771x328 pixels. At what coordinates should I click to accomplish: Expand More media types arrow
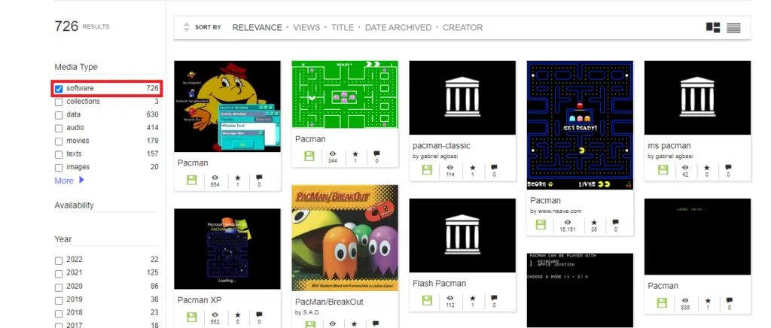point(81,181)
